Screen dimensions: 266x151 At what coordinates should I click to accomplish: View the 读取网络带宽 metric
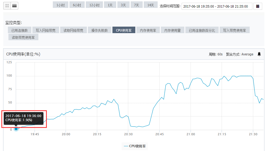(73, 30)
